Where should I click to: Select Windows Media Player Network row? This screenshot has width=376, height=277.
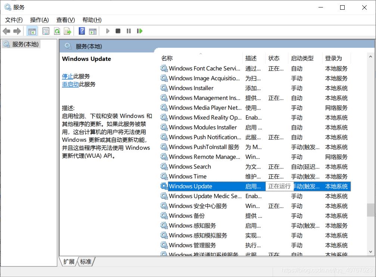[x=255, y=108]
